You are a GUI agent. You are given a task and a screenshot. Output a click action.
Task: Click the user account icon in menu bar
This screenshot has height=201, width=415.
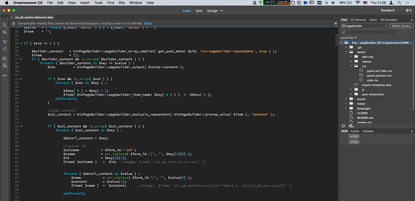coord(391,3)
